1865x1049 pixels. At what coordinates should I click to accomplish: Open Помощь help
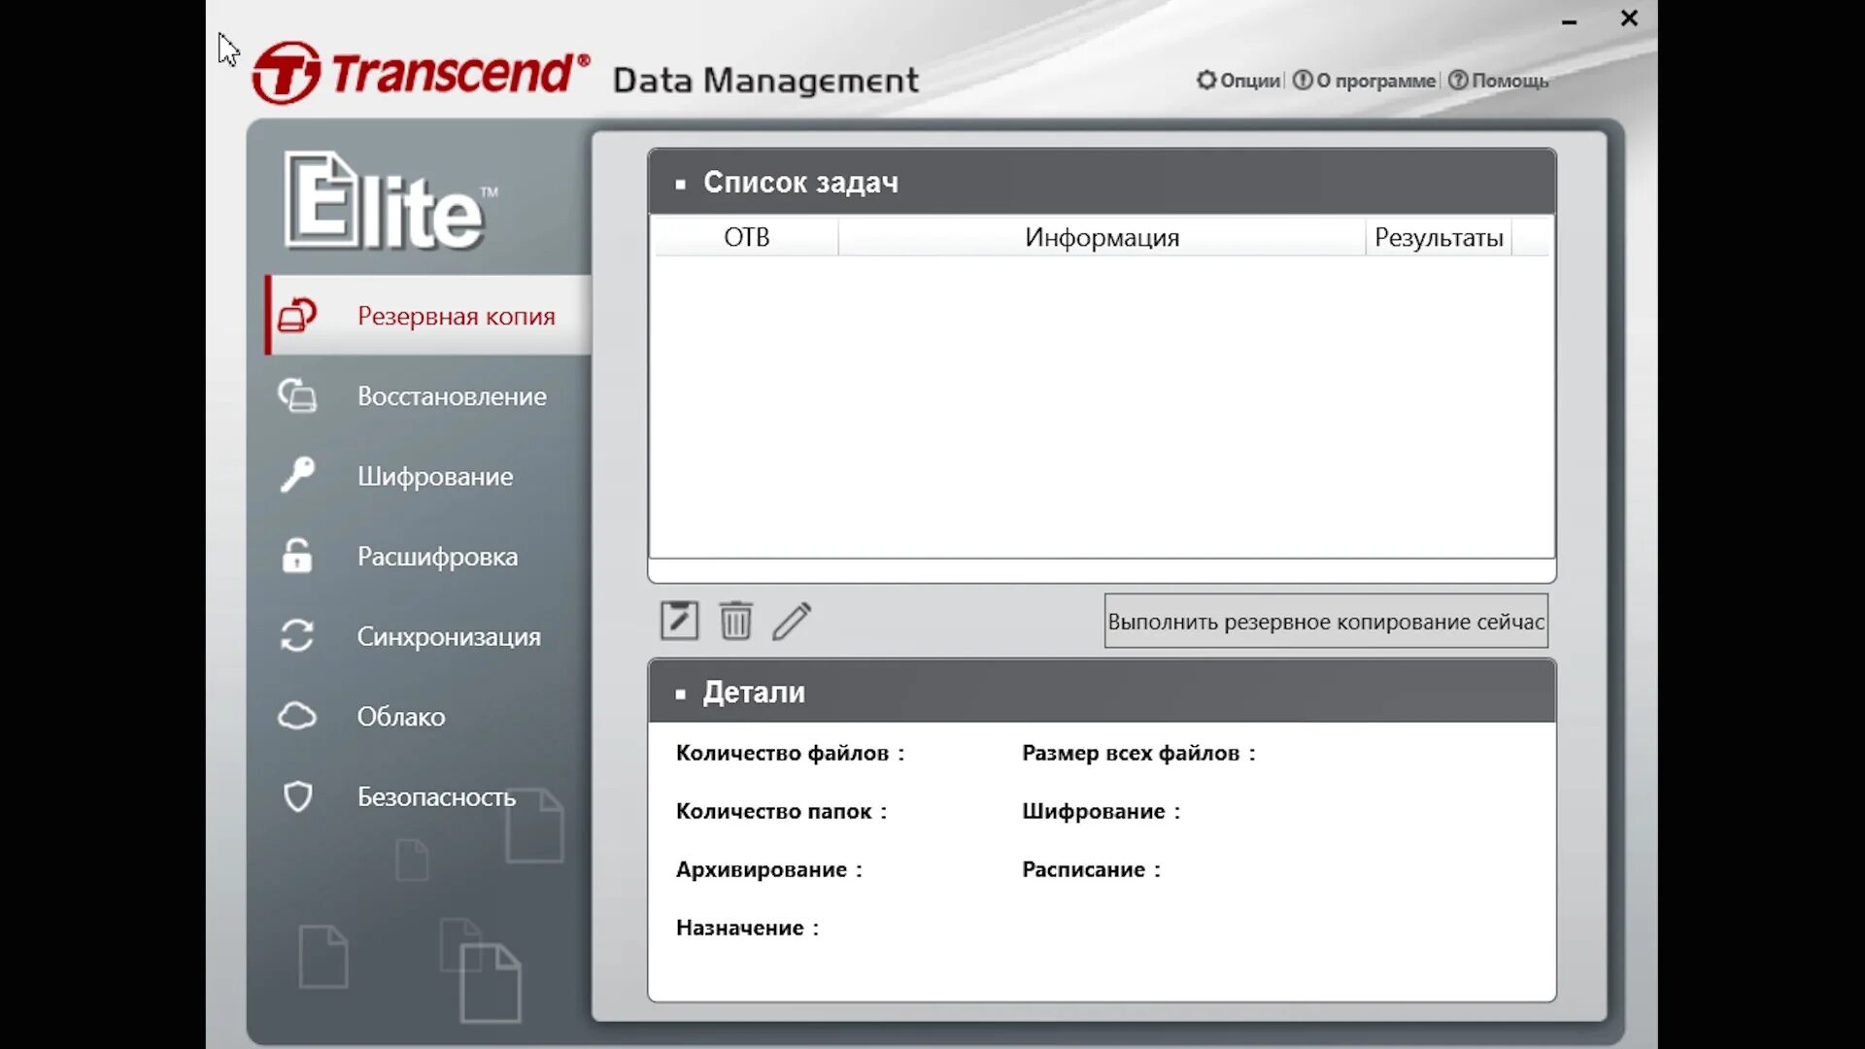[x=1499, y=81]
